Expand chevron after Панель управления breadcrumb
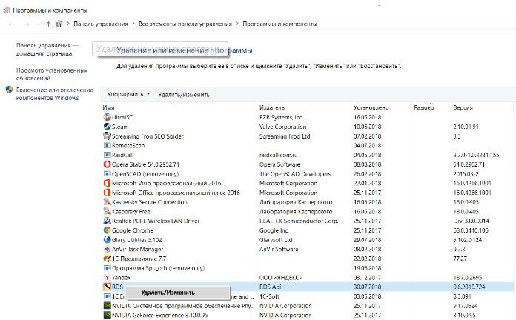516x320 pixels. click(x=133, y=24)
